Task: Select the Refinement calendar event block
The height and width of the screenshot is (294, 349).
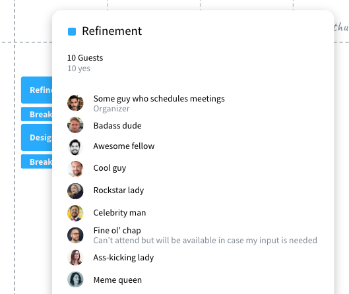Action: [37, 90]
